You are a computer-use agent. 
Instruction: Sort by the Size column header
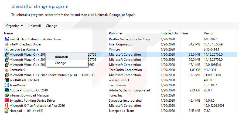tap(185, 33)
